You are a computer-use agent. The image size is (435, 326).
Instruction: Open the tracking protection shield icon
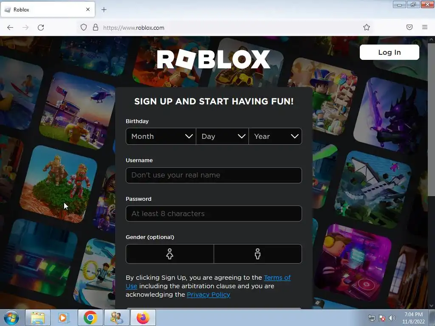click(x=84, y=28)
